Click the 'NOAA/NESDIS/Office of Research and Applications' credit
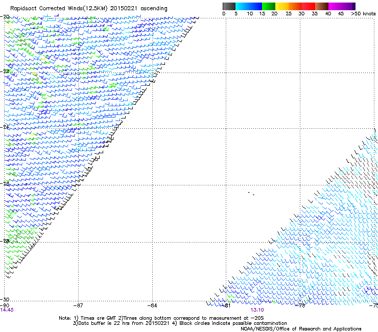The width and height of the screenshot is (378, 332). [x=301, y=329]
